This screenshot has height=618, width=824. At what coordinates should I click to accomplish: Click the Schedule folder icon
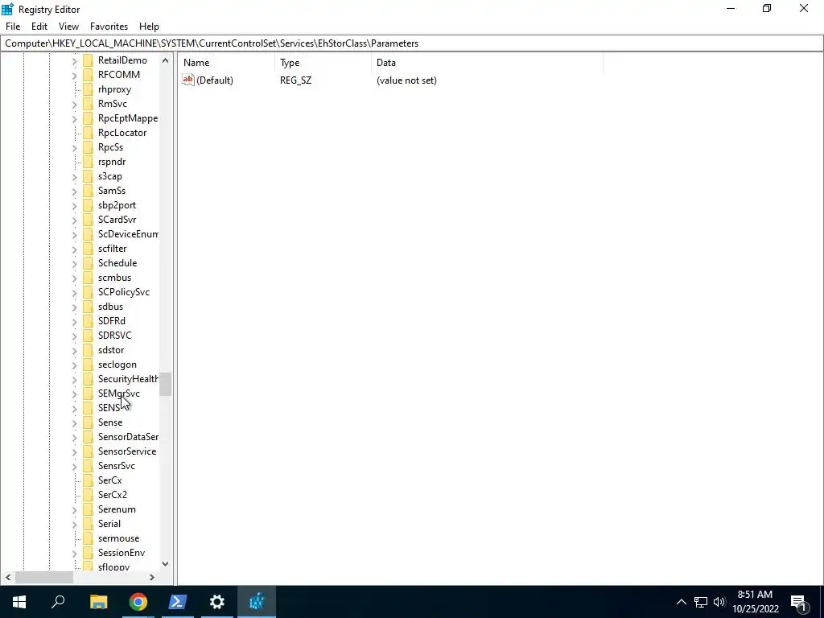point(89,263)
